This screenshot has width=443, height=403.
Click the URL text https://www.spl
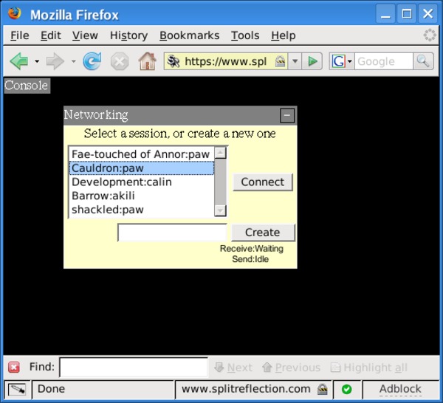(x=225, y=61)
